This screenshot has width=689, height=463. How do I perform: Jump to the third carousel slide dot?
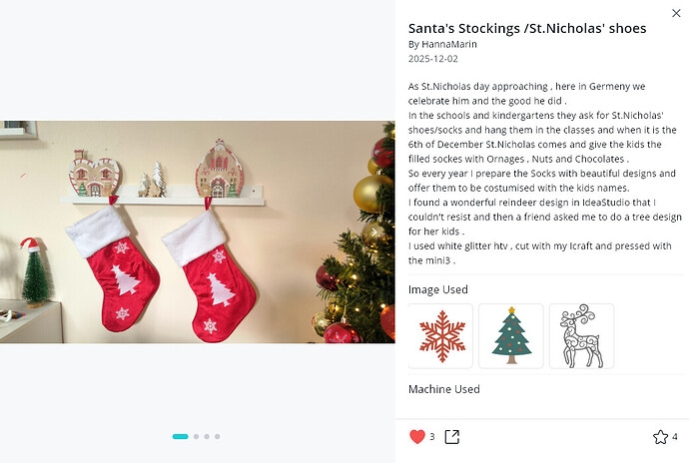207,436
